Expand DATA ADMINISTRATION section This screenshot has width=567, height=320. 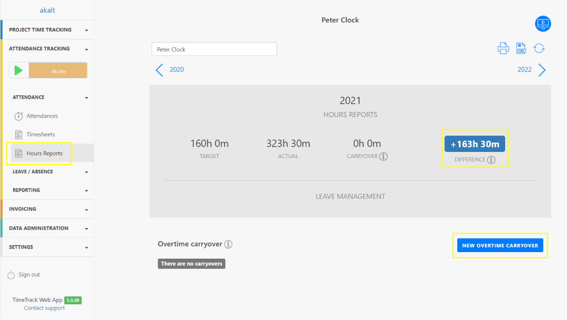click(47, 228)
